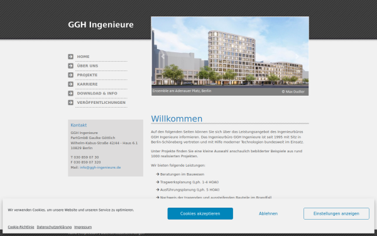
Task: Click 'Tragwerksplanung (Lph. 1-4 HOAI)' list item
Action: point(190,182)
